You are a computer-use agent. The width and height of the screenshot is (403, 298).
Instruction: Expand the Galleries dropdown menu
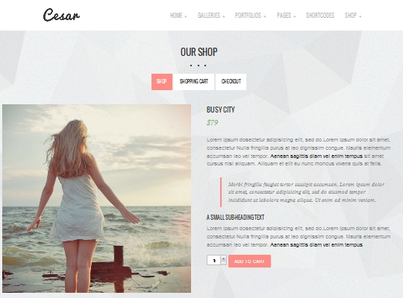(211, 16)
